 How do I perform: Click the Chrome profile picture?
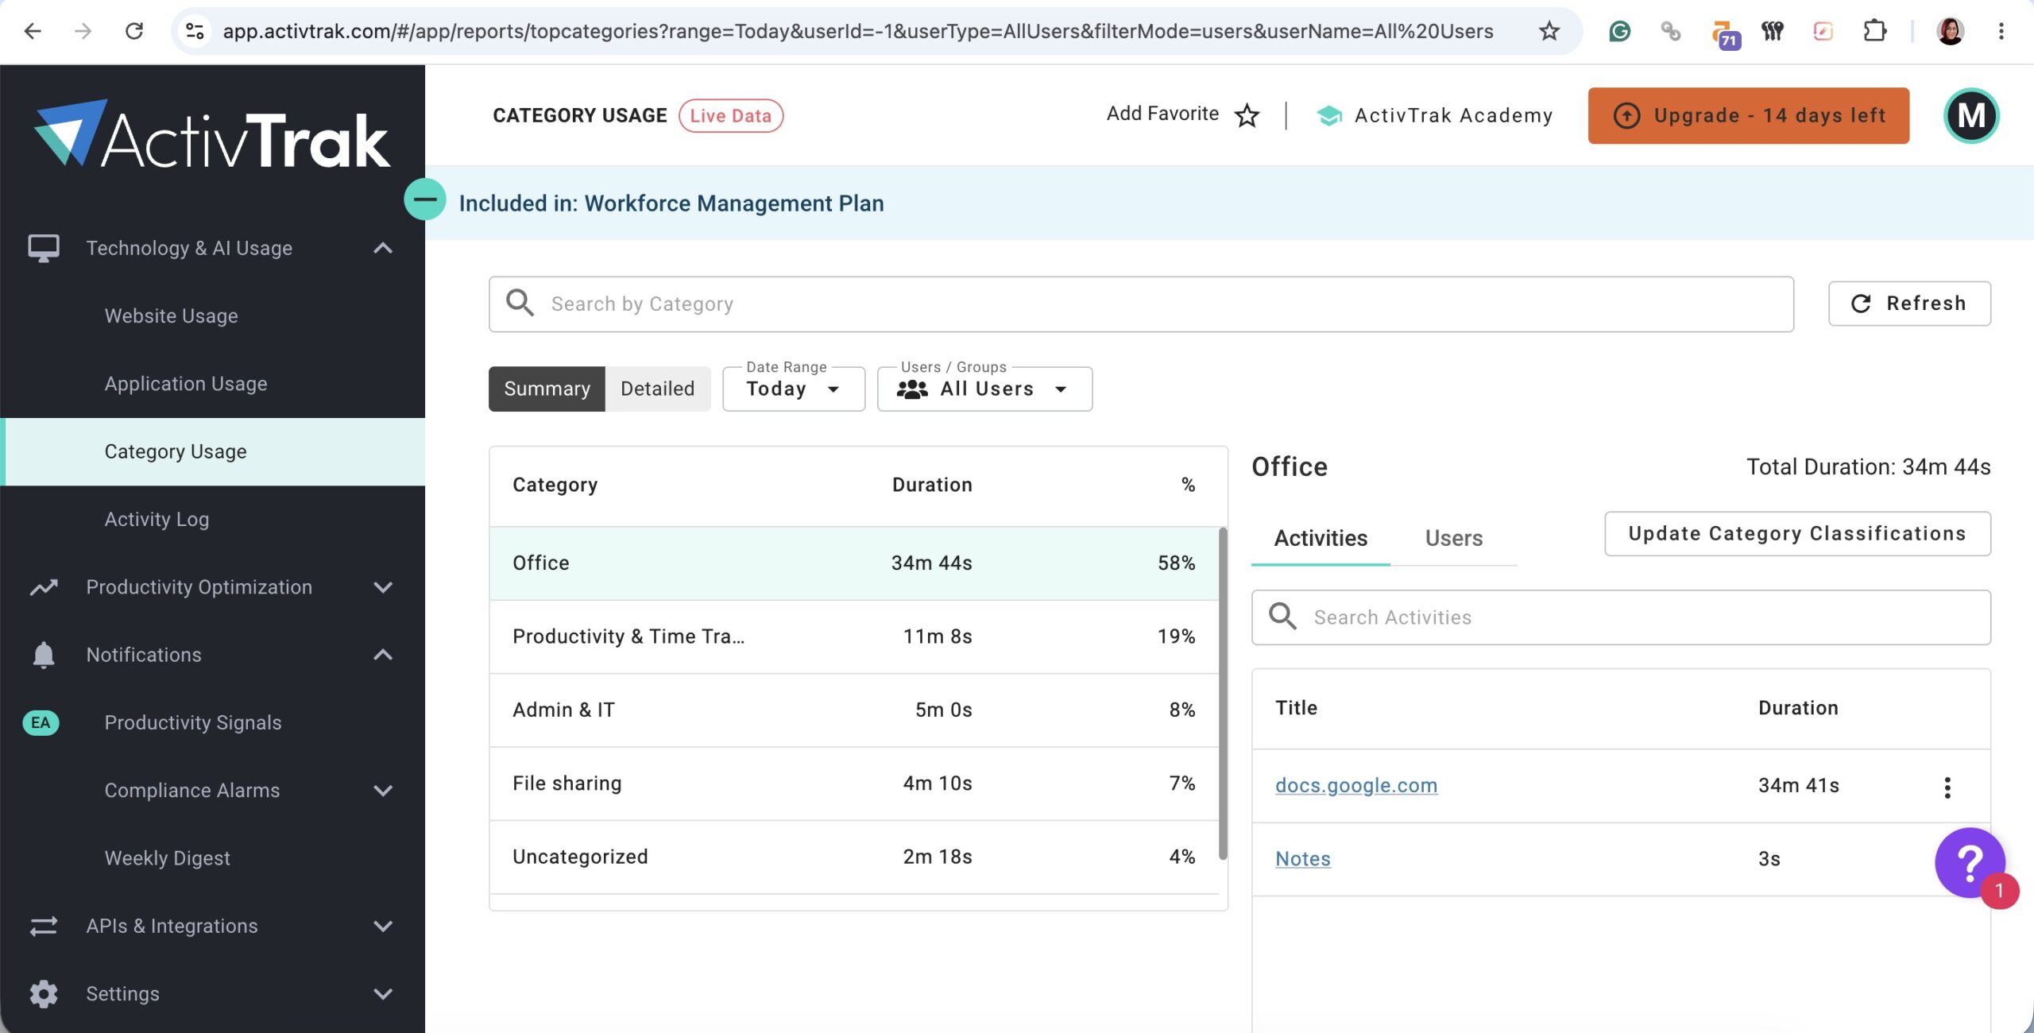[1950, 31]
